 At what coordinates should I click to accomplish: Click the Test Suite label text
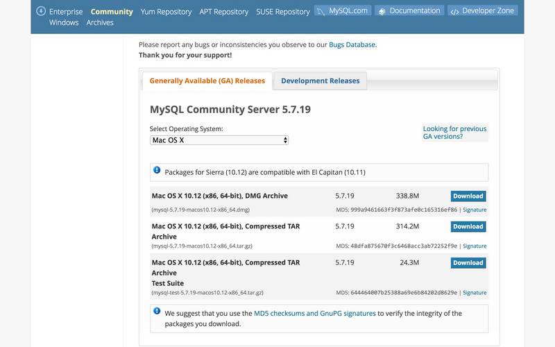pyautogui.click(x=168, y=283)
